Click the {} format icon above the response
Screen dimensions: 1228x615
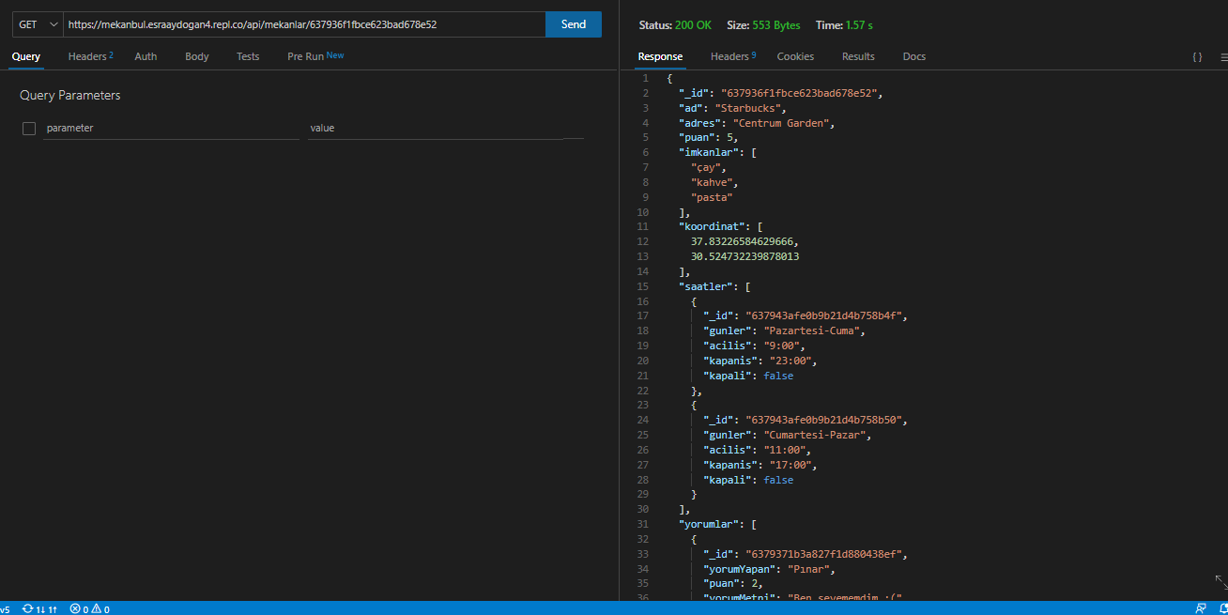tap(1196, 56)
